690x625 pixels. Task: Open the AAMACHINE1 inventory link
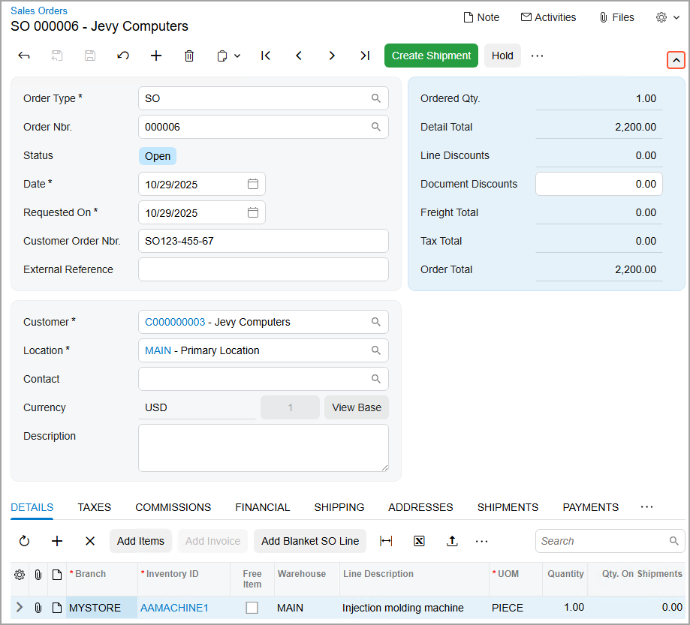click(174, 608)
